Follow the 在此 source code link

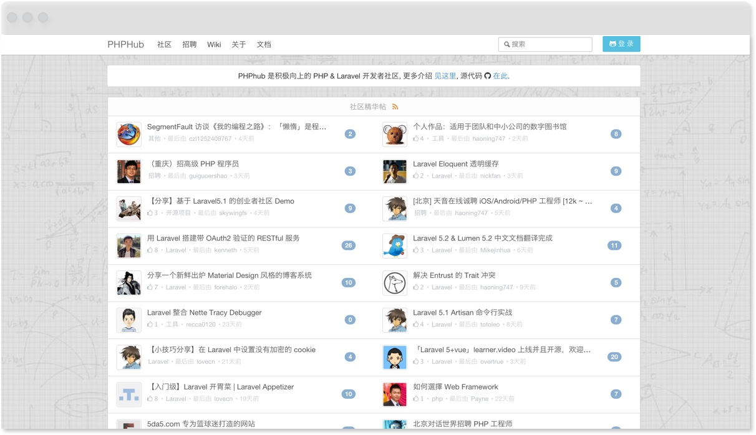[x=500, y=76]
